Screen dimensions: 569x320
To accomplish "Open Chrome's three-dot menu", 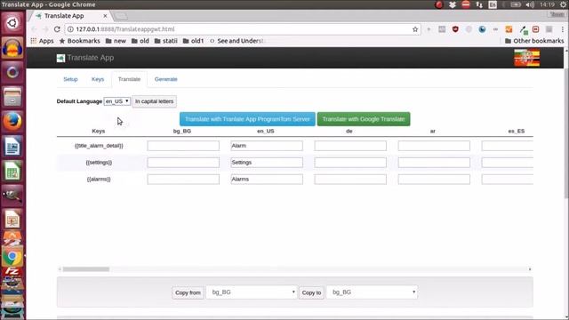I will pyautogui.click(x=563, y=29).
